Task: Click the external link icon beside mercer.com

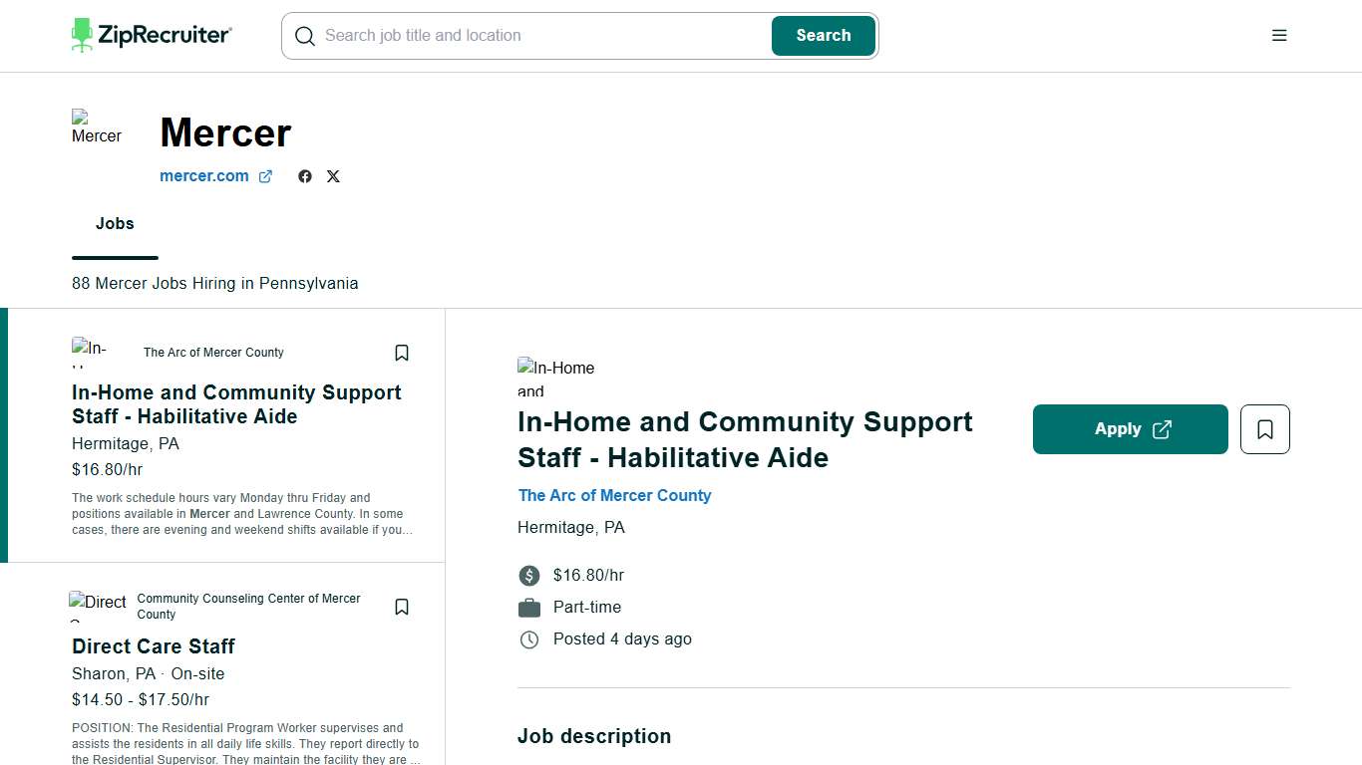Action: click(x=265, y=176)
